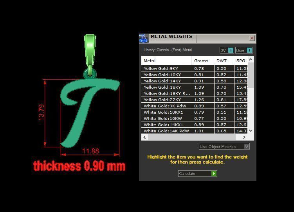Click the horizontal scrollbar thumb below the table
Image resolution: width=294 pixels, height=212 pixels.
[x=191, y=137]
